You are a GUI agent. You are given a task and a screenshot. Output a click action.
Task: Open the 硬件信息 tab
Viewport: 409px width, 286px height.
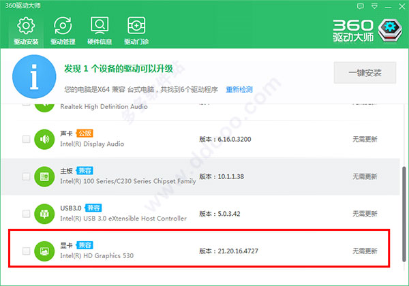click(100, 31)
